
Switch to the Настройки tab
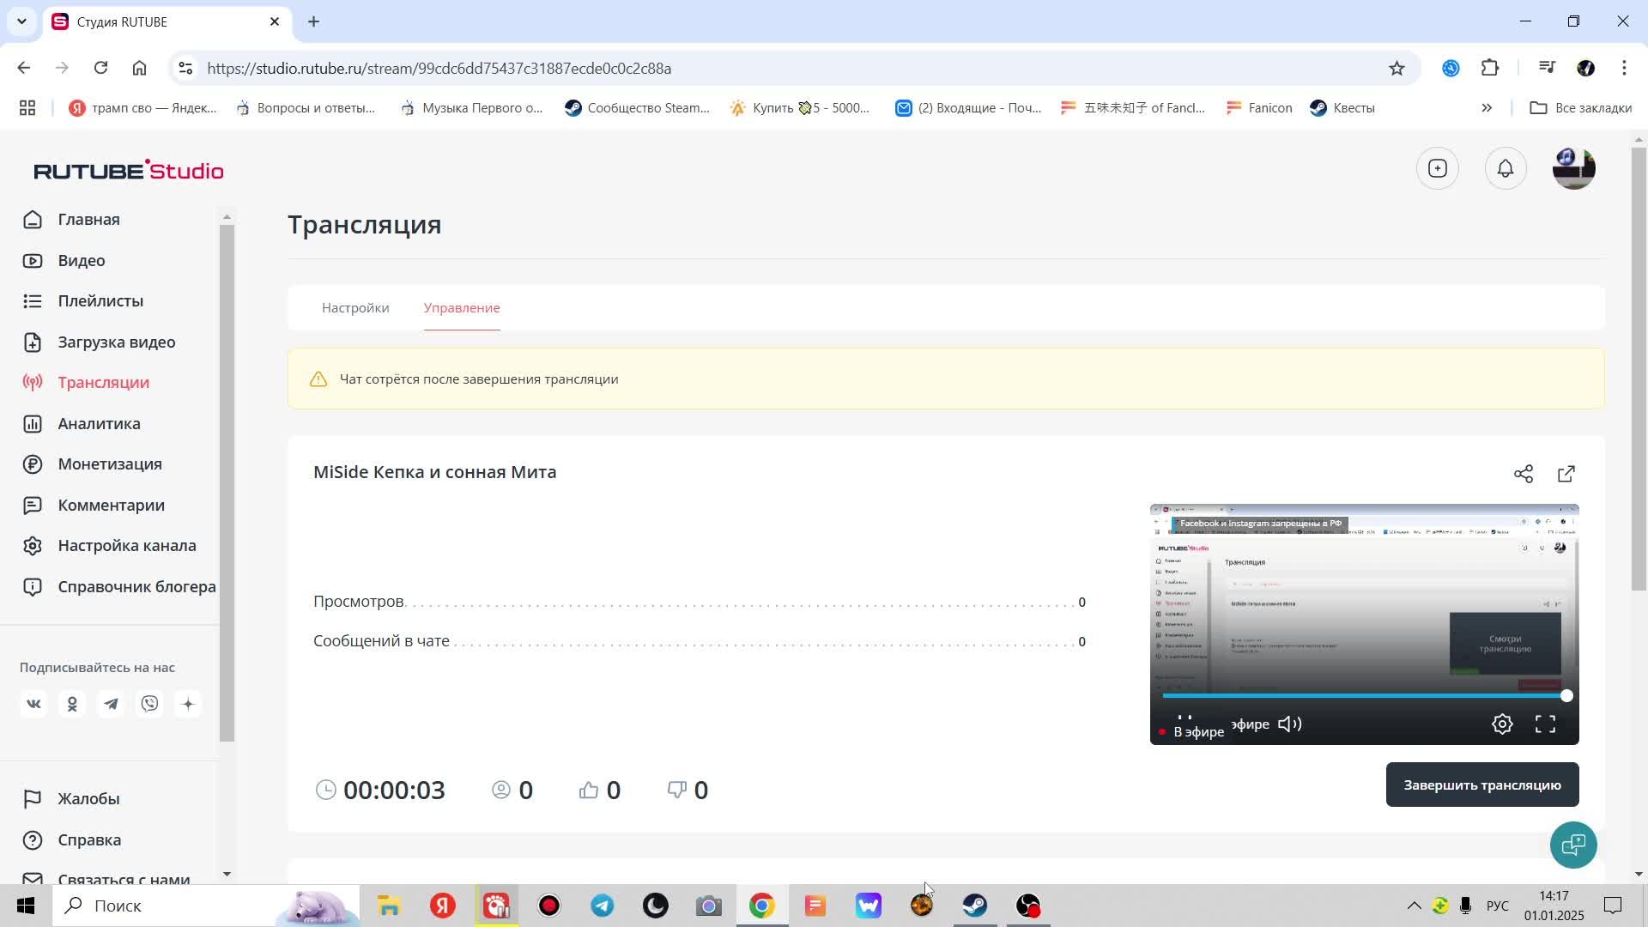click(355, 308)
